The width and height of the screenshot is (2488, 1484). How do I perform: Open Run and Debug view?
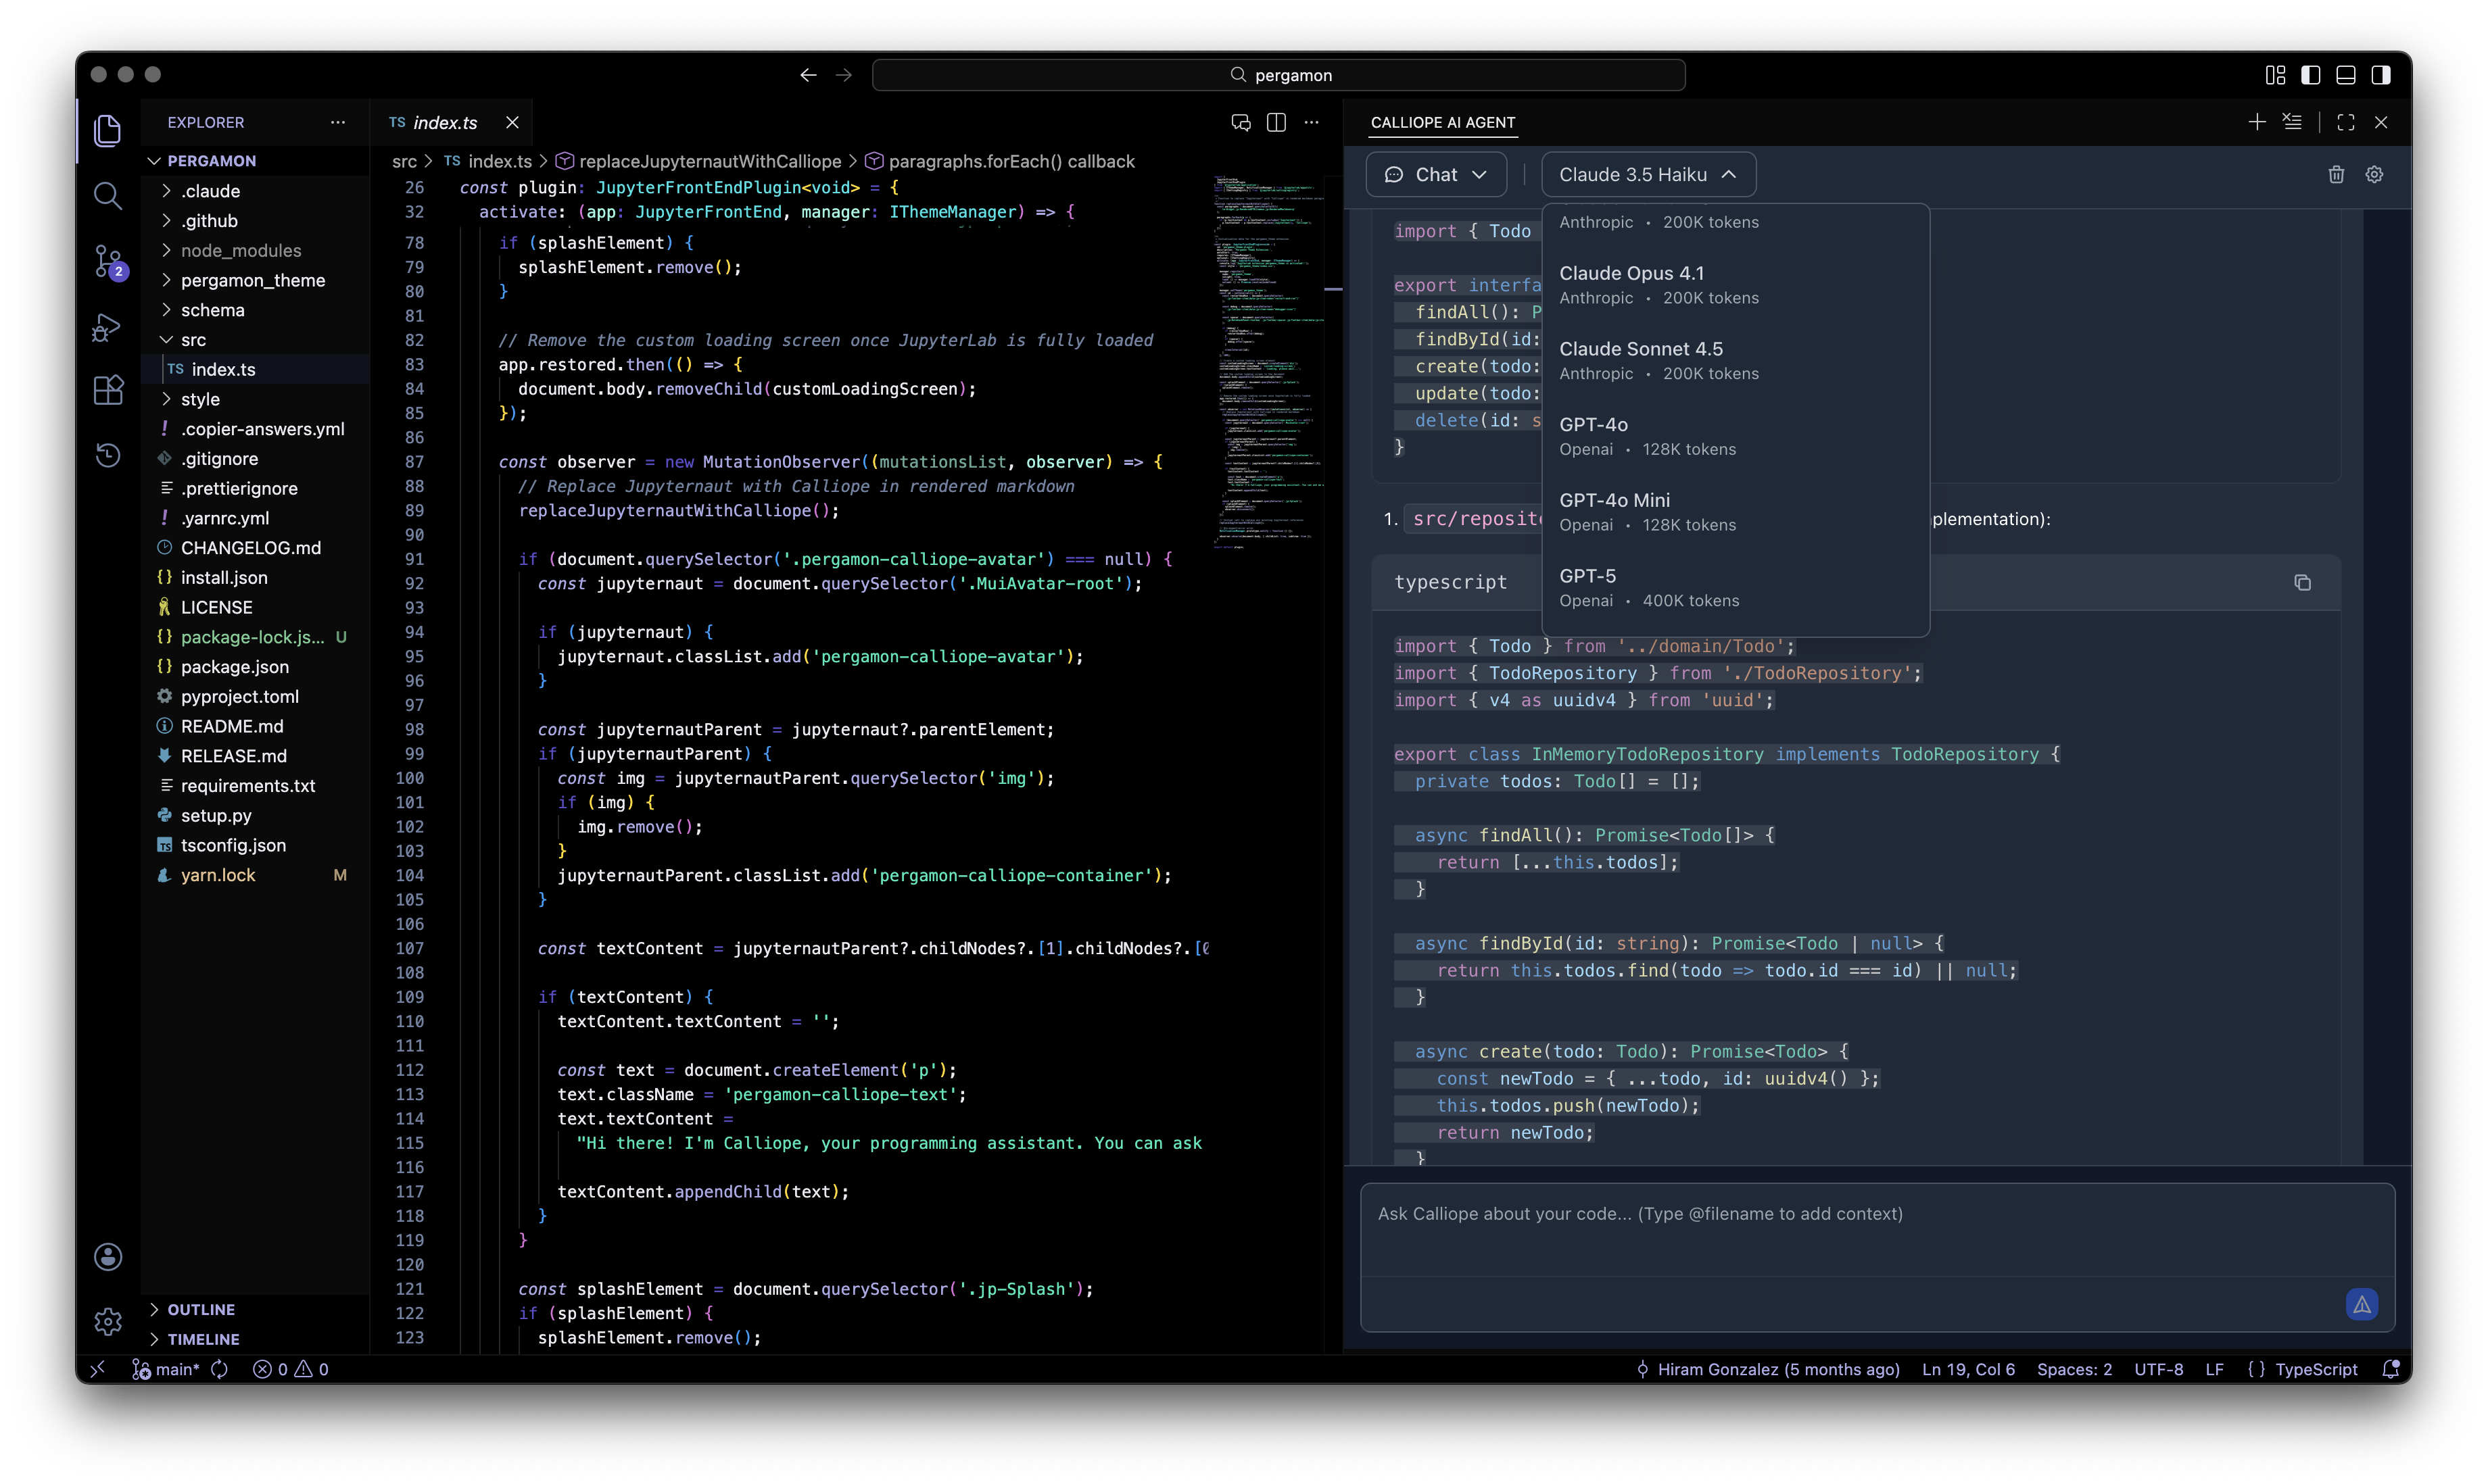click(108, 327)
